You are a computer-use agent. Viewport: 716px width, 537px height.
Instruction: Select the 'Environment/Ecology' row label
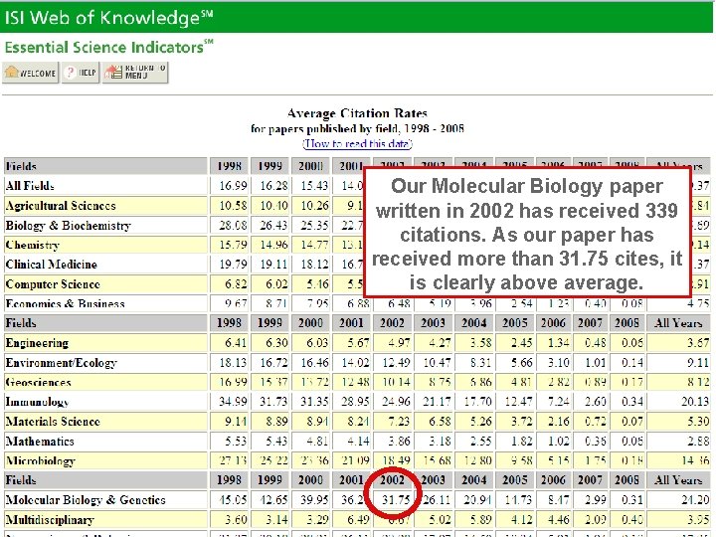[62, 363]
